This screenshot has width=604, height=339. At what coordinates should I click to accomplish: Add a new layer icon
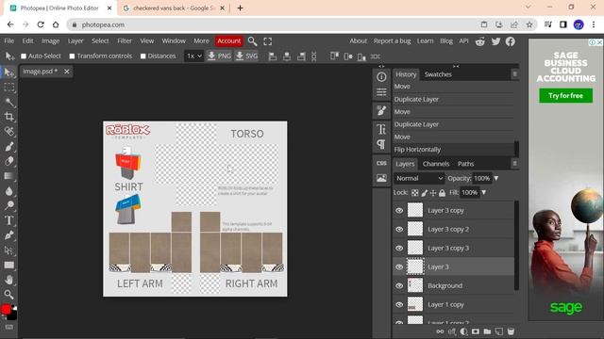coord(499,331)
